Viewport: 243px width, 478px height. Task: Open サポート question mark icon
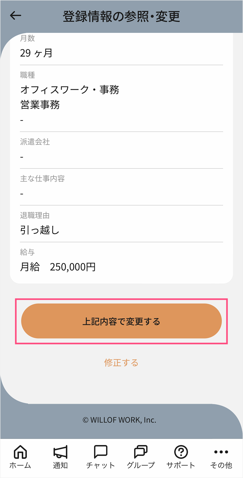tap(181, 452)
